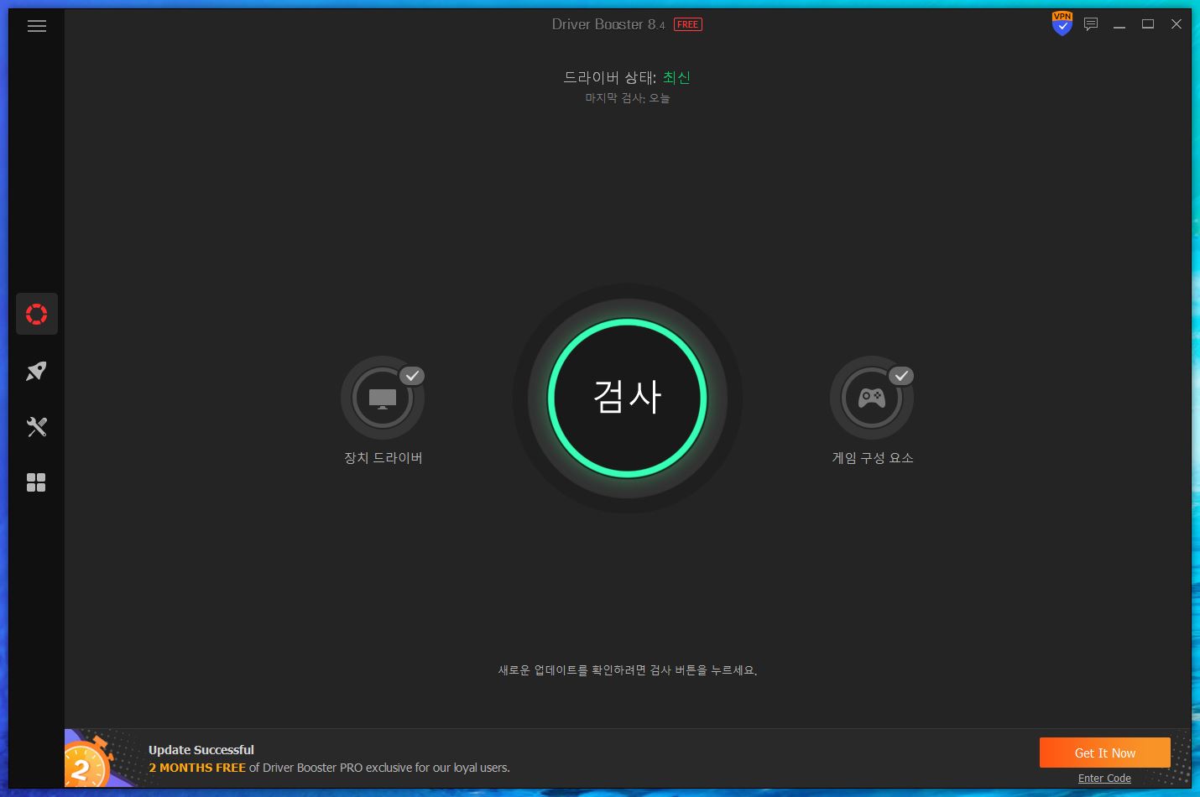This screenshot has width=1200, height=797.
Task: Click the 게임 구성 요소 label
Action: pyautogui.click(x=873, y=458)
